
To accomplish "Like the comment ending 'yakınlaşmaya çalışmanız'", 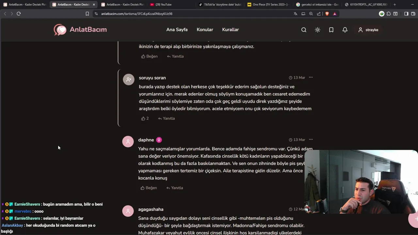I will (150, 56).
